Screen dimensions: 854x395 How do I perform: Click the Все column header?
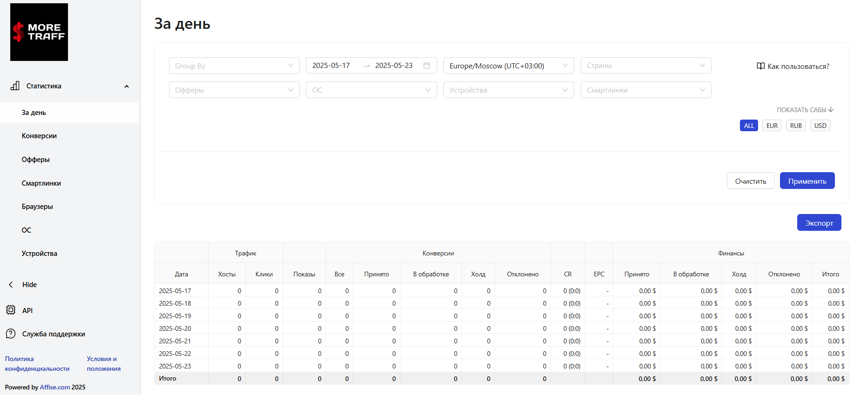tap(339, 274)
